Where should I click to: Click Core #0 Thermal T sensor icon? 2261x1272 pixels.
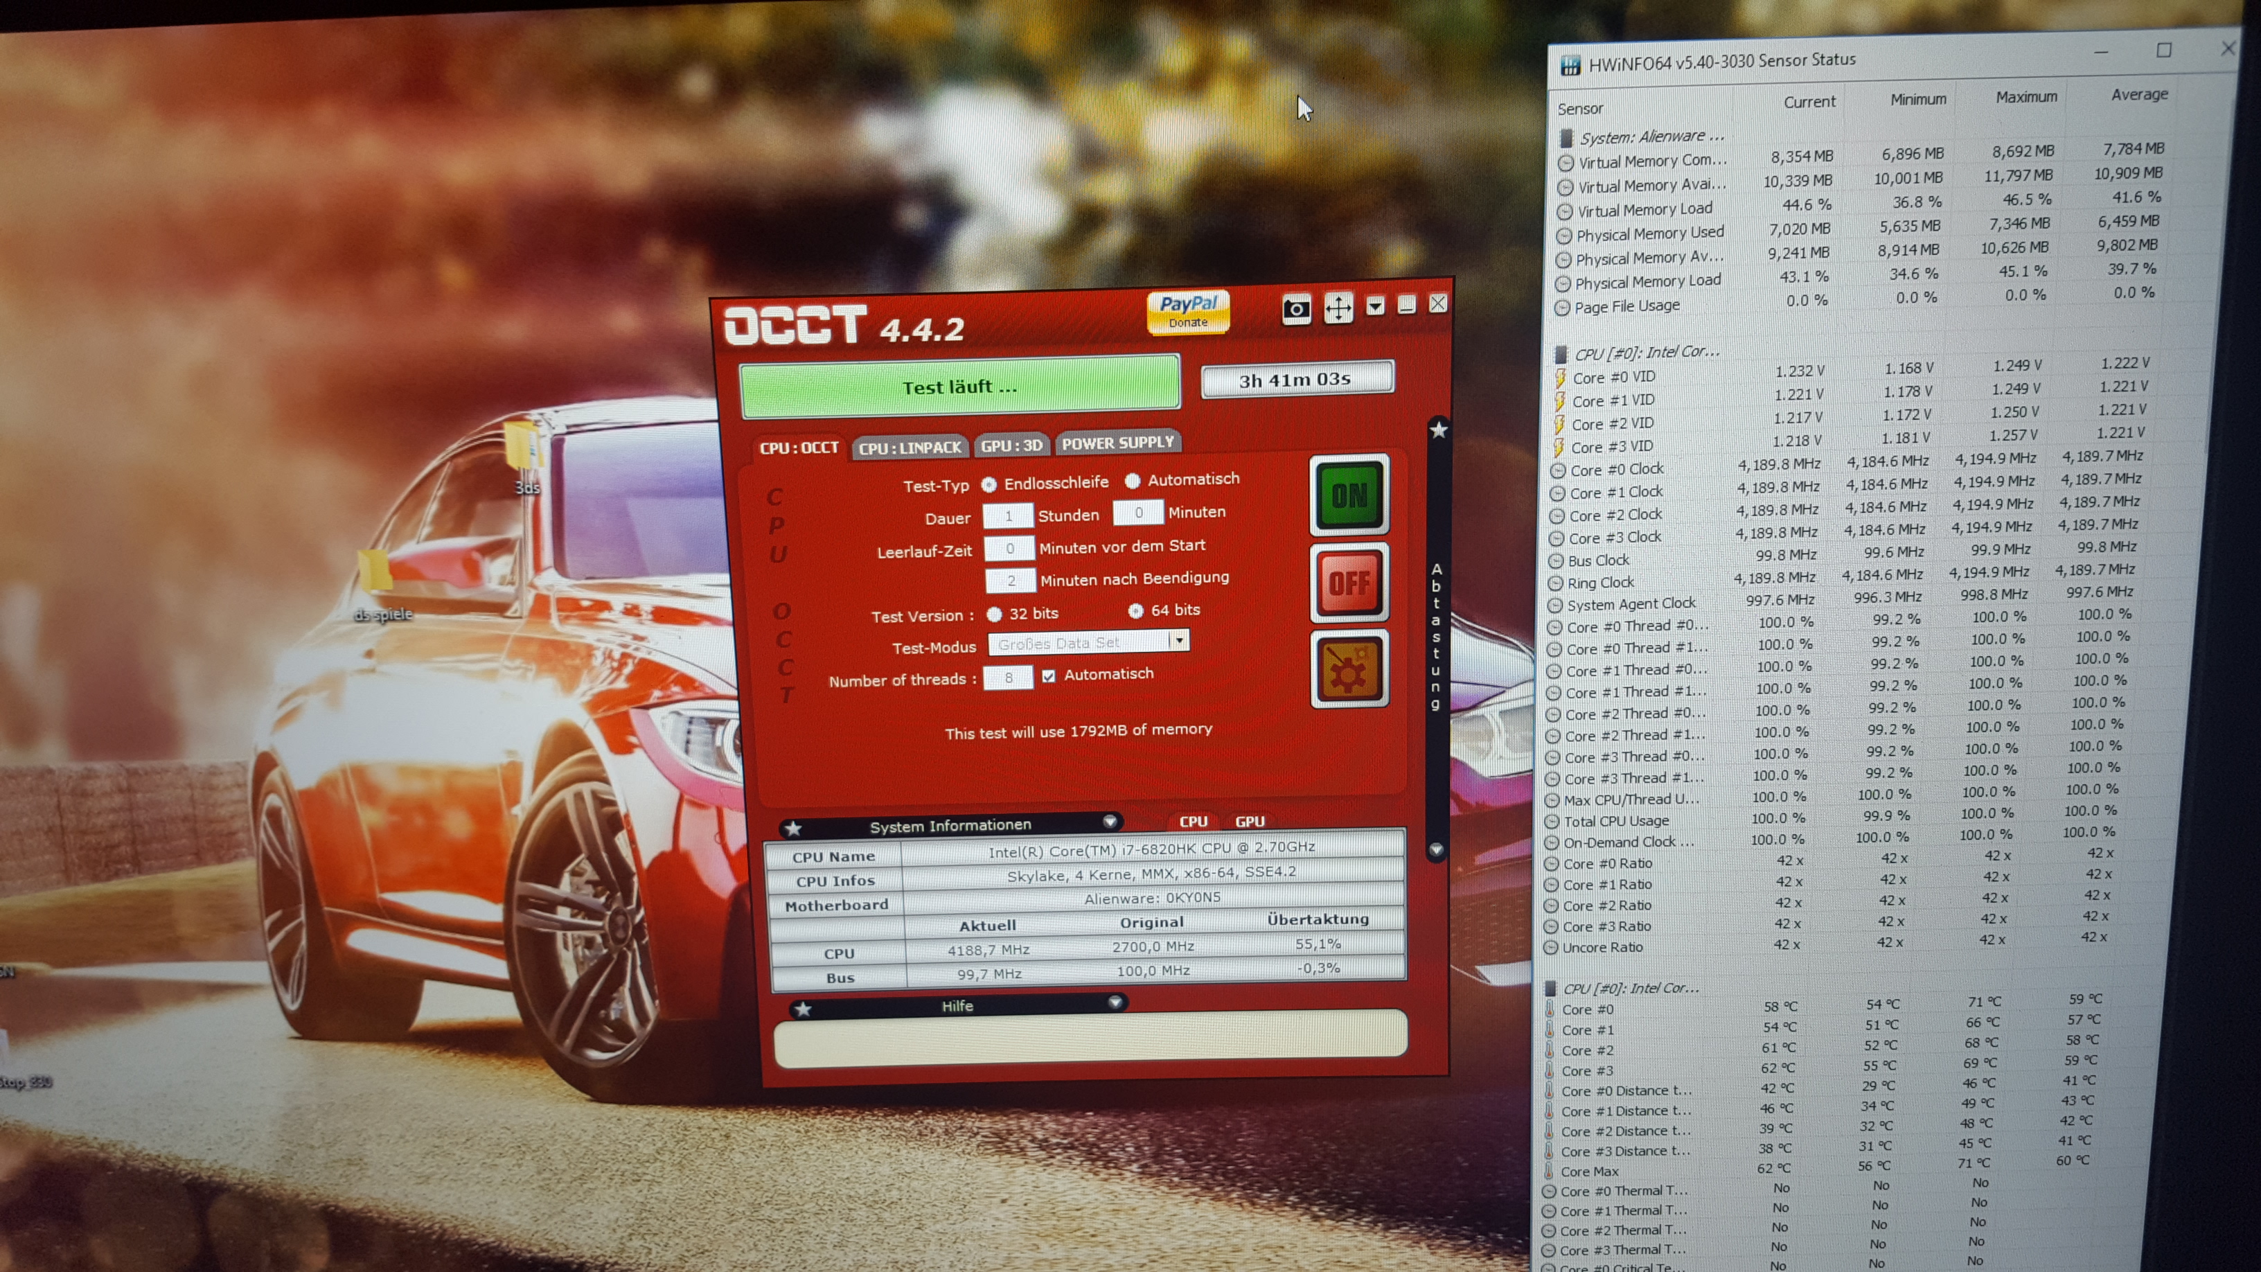[x=1549, y=1192]
